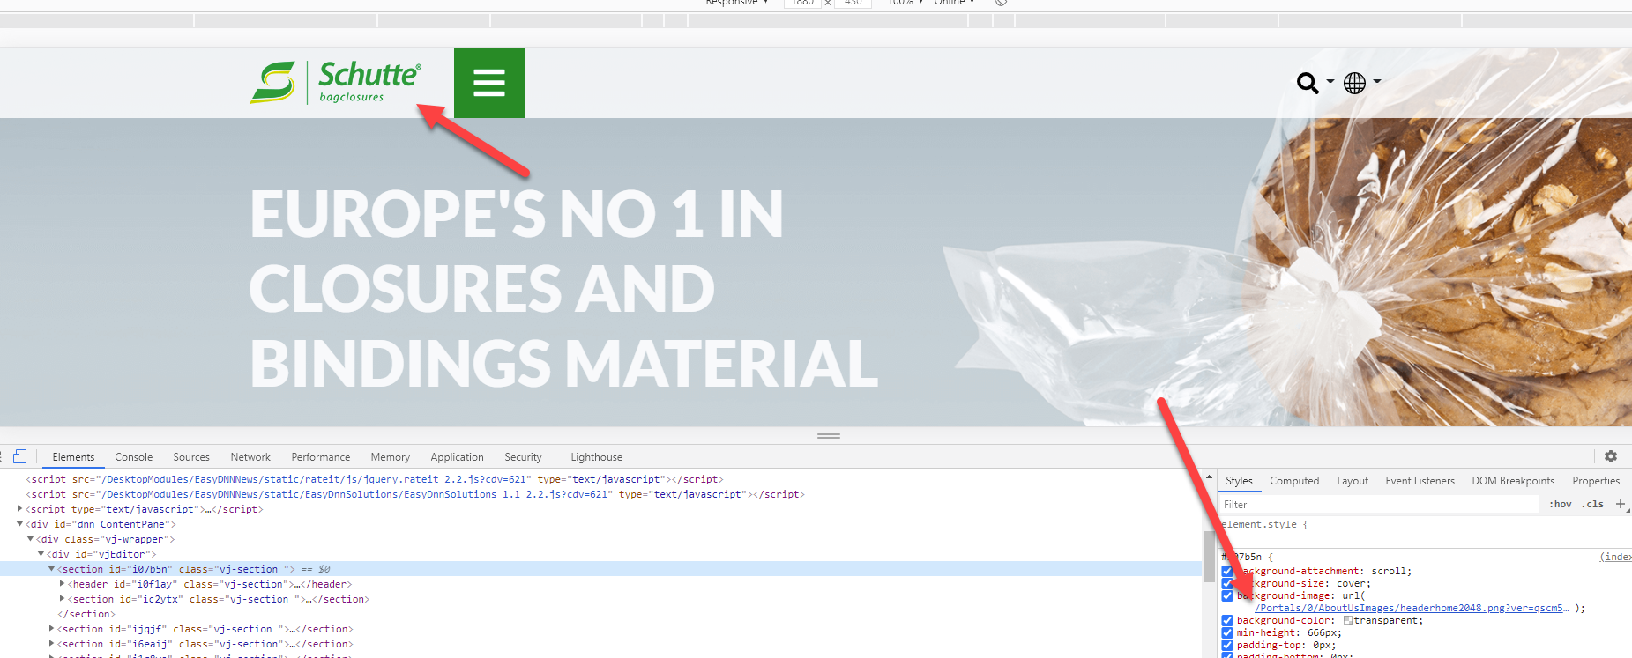Go to the Network tab

pyautogui.click(x=250, y=457)
